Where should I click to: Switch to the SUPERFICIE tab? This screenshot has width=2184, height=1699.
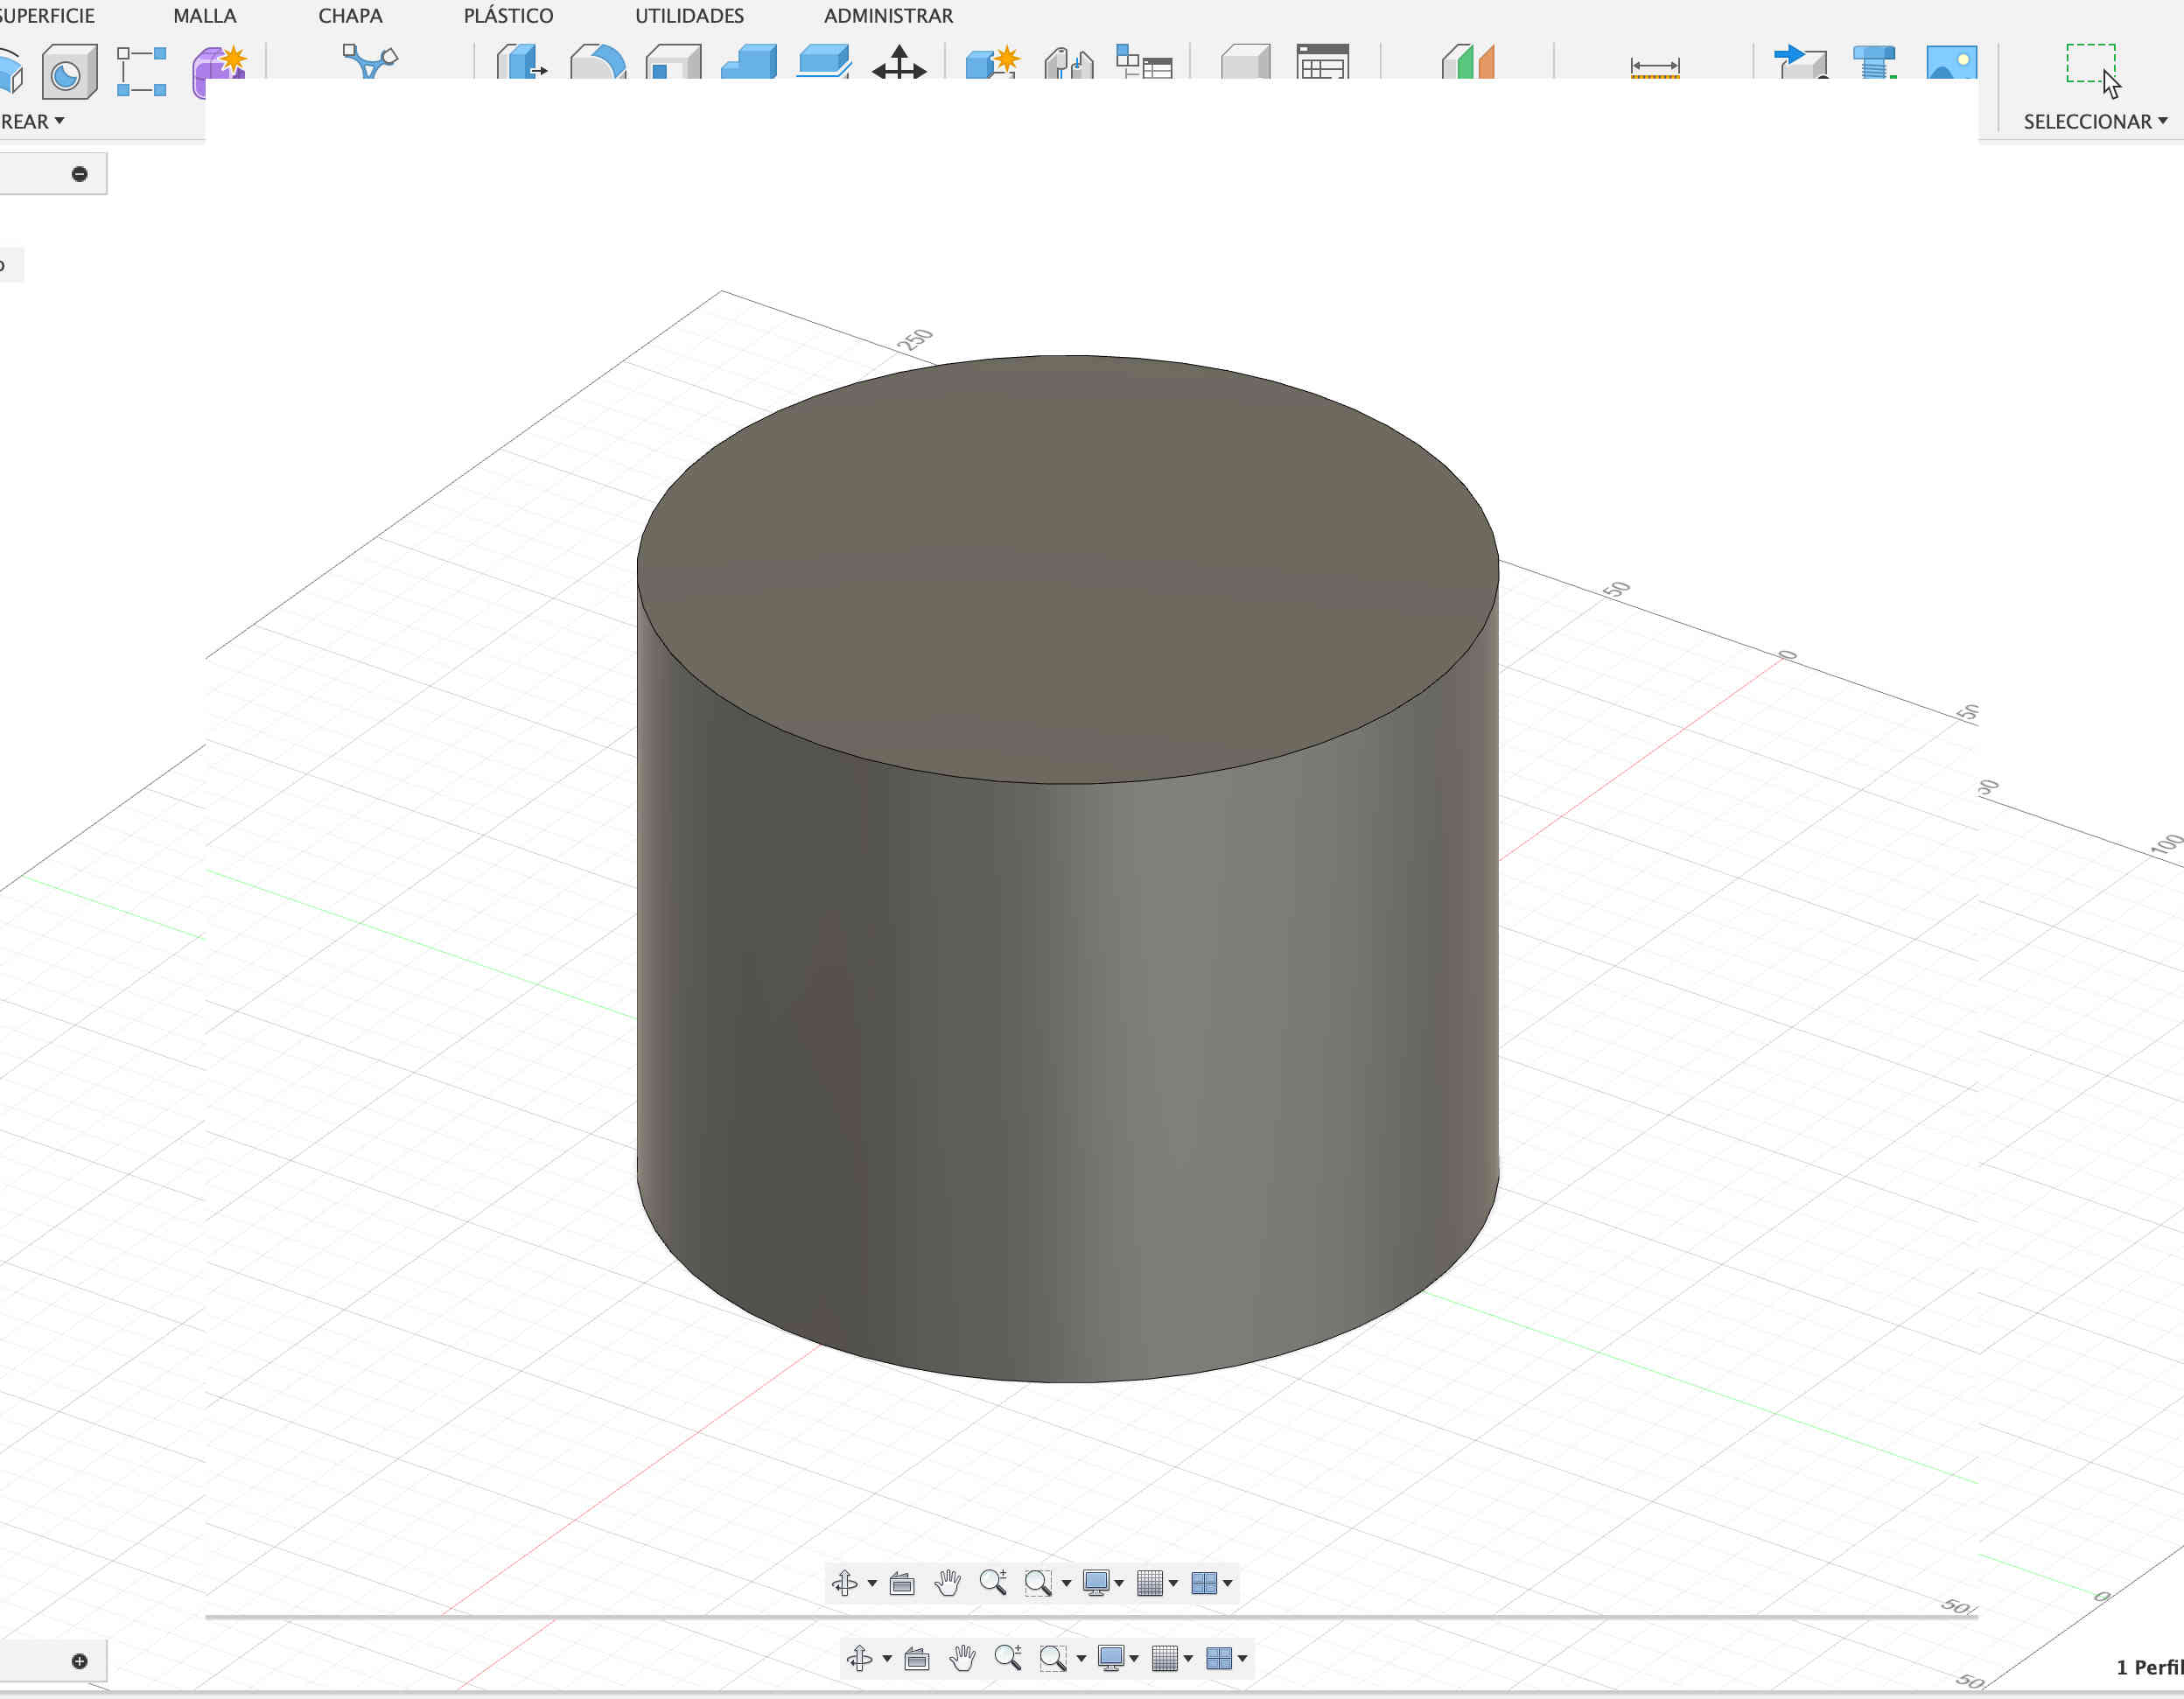click(47, 16)
